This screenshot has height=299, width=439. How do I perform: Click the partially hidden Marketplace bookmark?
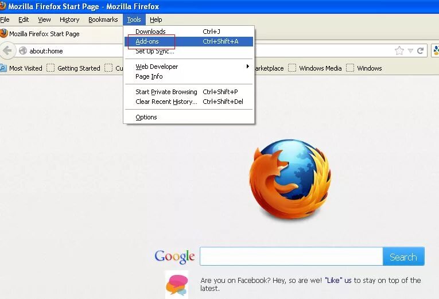tap(269, 68)
